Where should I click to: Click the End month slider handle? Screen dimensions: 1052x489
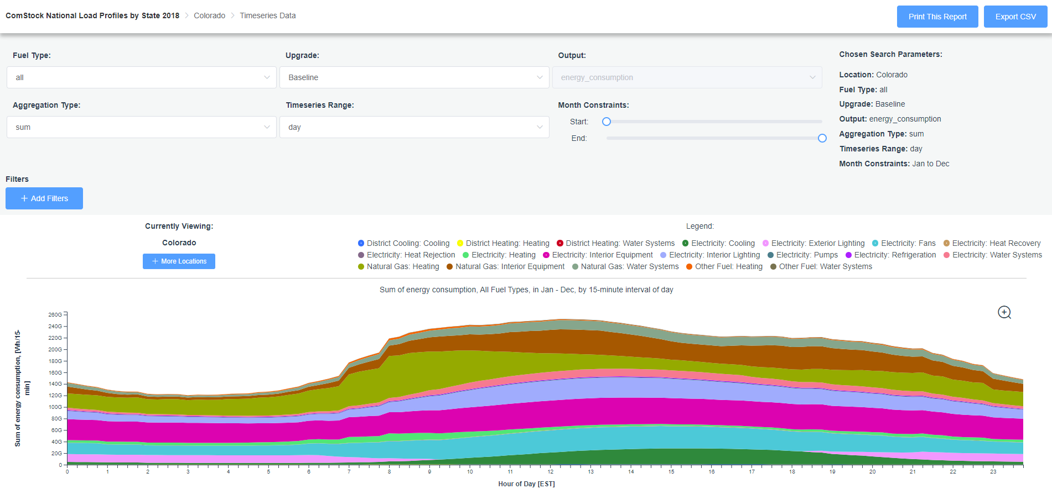(822, 138)
